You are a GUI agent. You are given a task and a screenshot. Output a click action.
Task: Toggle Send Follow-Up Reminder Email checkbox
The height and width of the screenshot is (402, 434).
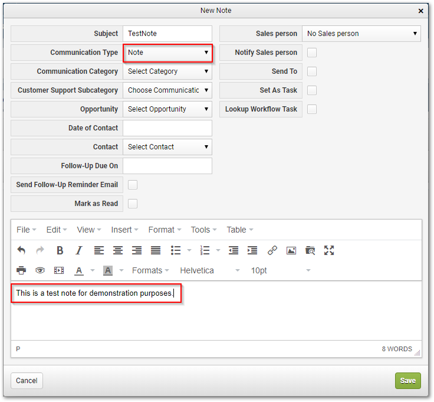click(133, 185)
